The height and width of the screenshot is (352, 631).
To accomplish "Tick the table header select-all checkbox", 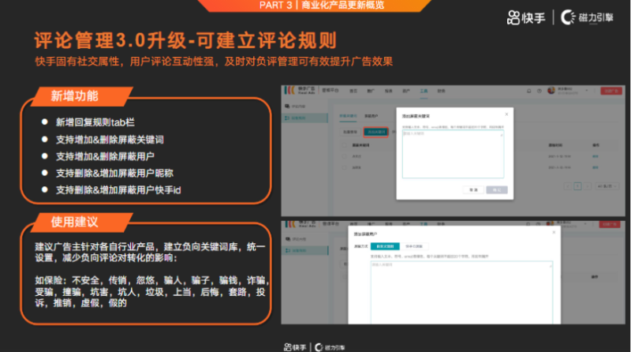I will click(x=344, y=145).
